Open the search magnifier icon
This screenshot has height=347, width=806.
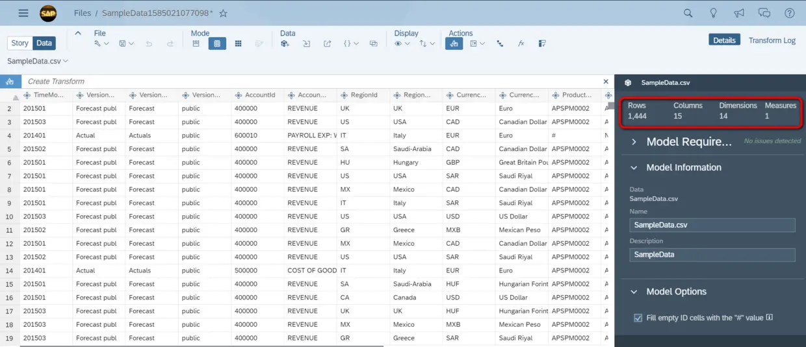688,13
